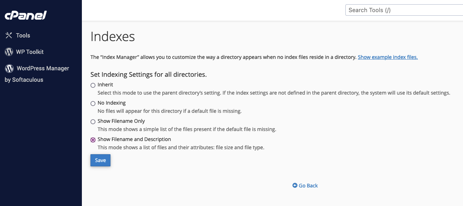Screen dimensions: 463x206
Task: Click the WordPress icon beside WordPress Manager
Action: 10,68
